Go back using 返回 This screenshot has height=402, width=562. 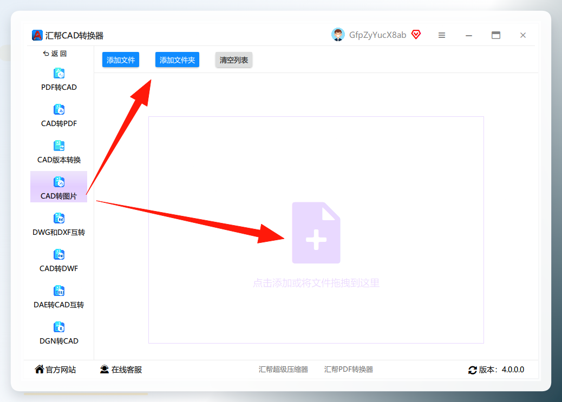(55, 54)
